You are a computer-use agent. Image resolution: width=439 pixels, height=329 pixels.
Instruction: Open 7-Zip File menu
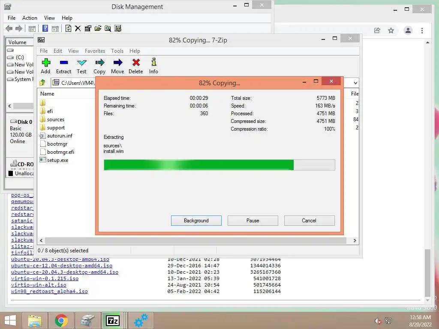[x=44, y=51]
